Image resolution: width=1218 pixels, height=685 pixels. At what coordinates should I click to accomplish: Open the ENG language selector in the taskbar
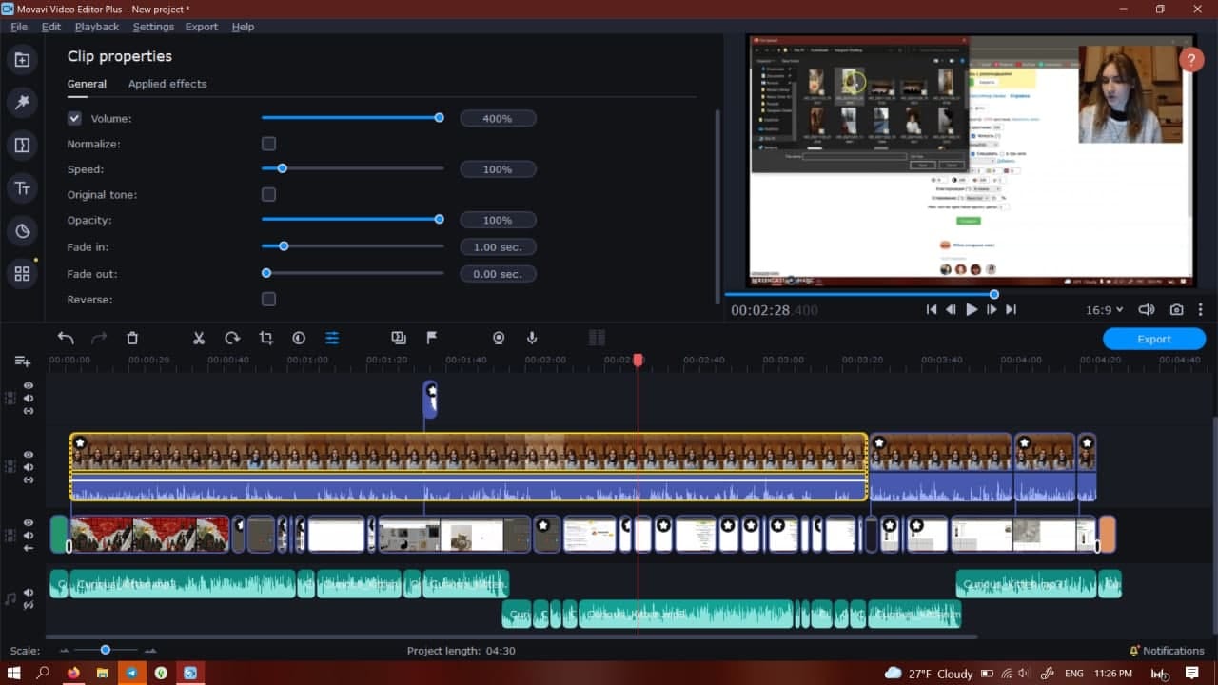[1073, 673]
